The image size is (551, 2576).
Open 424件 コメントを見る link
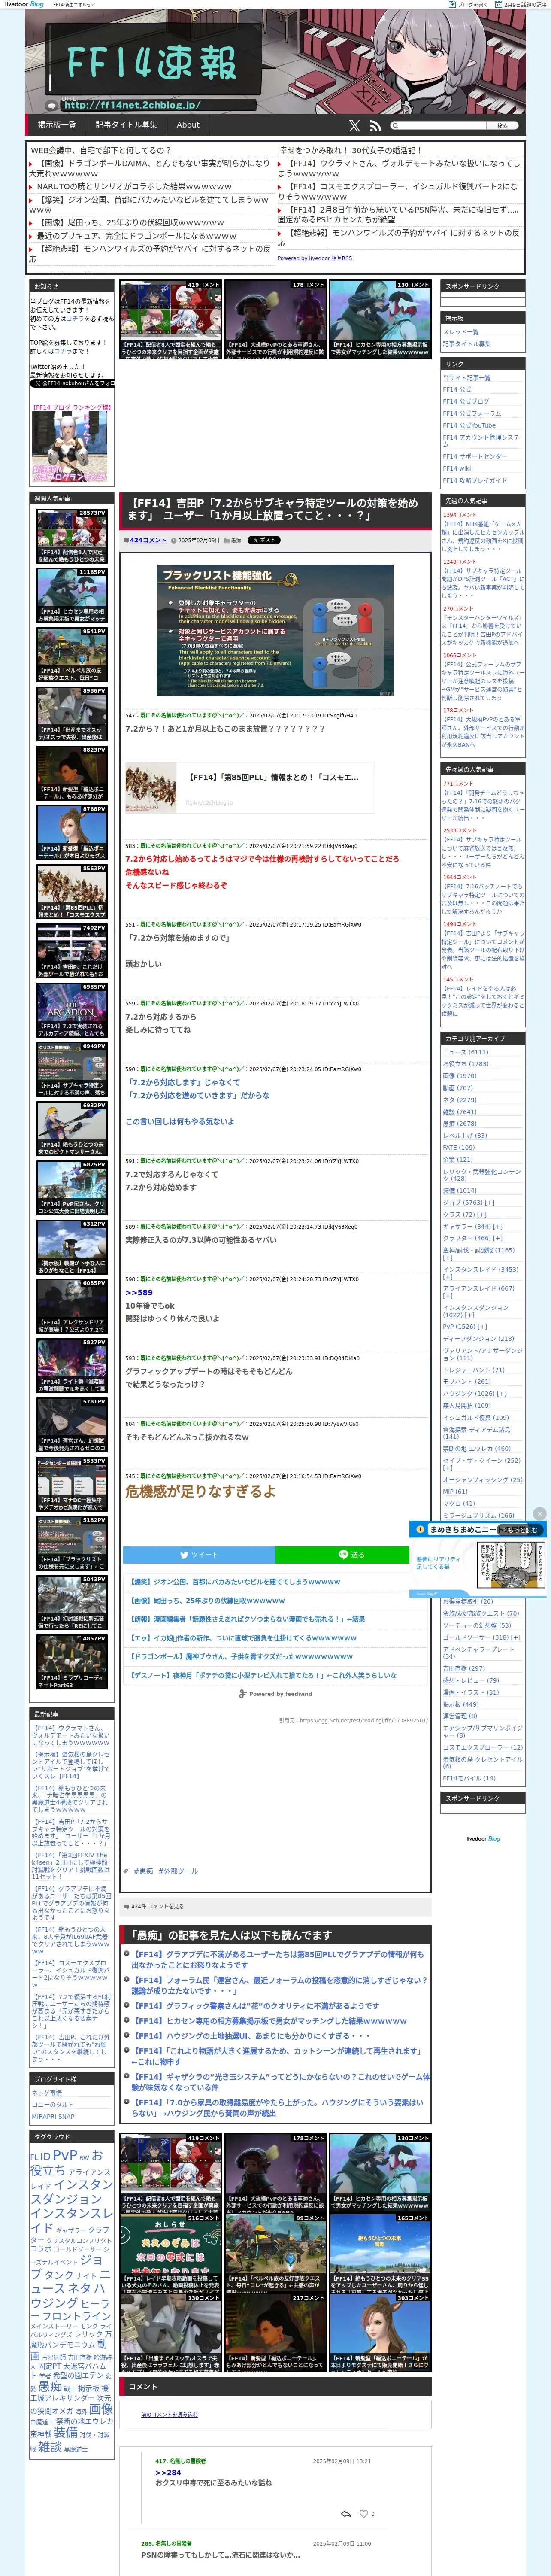click(x=157, y=1906)
